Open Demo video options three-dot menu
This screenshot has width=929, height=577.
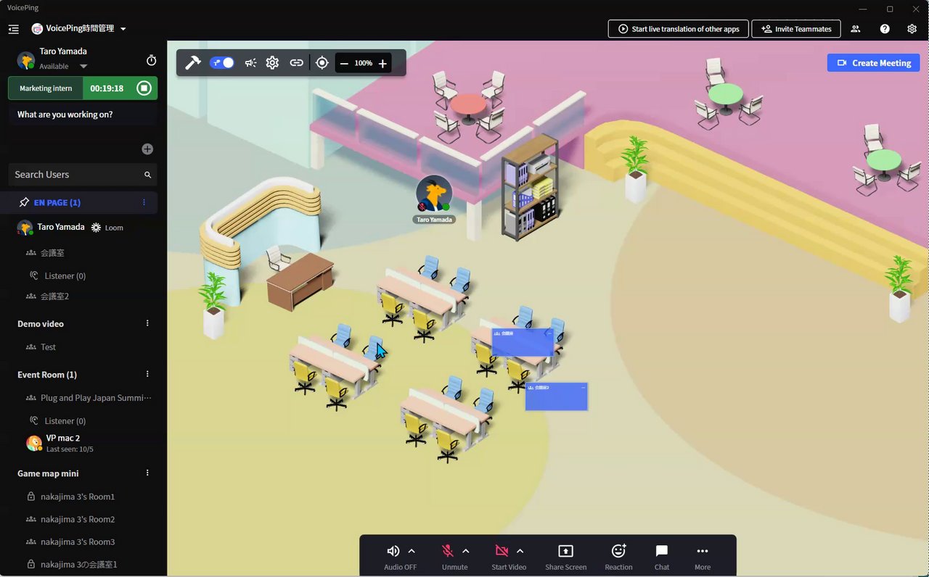[x=147, y=323]
